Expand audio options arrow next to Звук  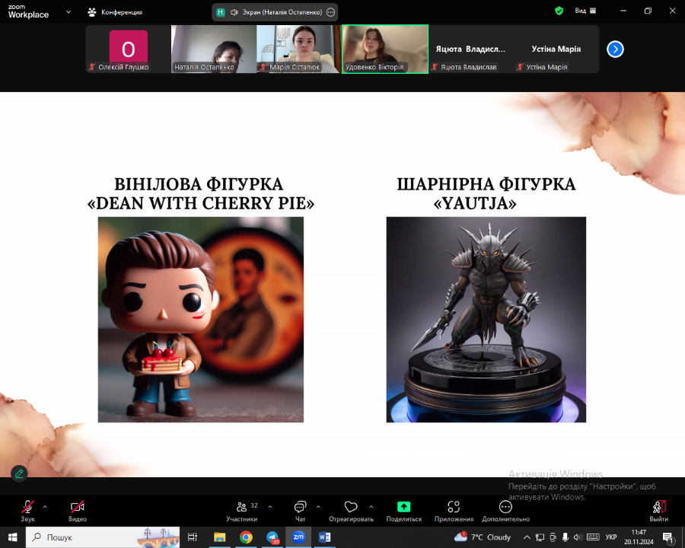tap(45, 506)
